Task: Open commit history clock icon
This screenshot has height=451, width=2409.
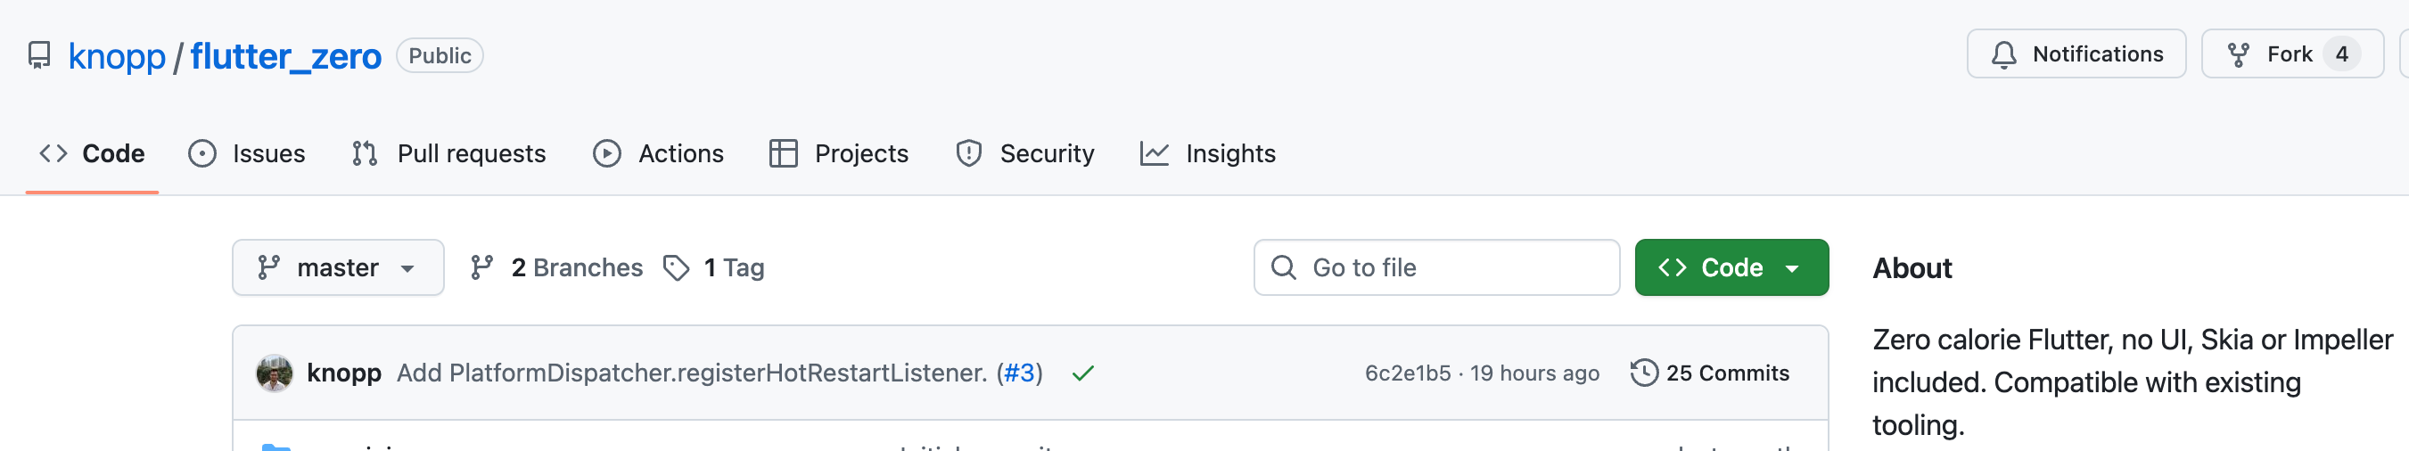Action: [1643, 373]
